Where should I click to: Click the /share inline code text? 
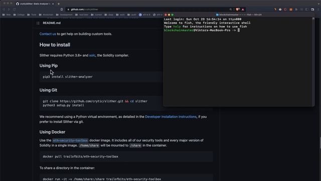[x=135, y=145]
